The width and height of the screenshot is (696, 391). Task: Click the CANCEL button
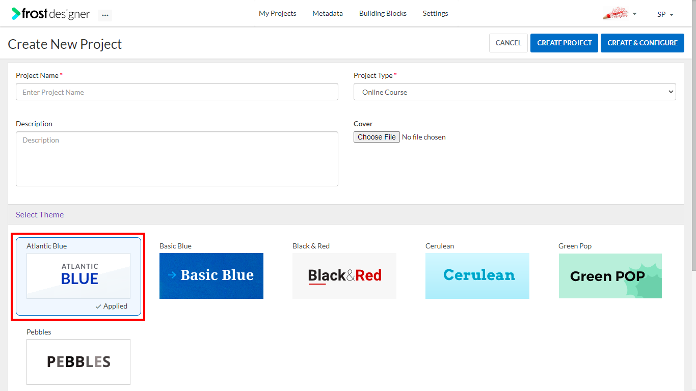pos(508,43)
